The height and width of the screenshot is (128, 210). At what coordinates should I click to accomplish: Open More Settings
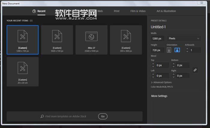click(159, 96)
